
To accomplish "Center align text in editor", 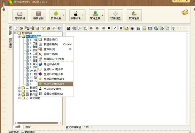I will pos(97,28).
